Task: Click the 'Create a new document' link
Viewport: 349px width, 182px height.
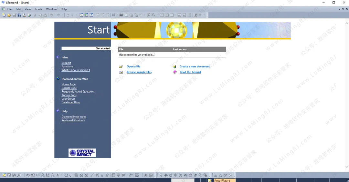Action: (x=195, y=66)
